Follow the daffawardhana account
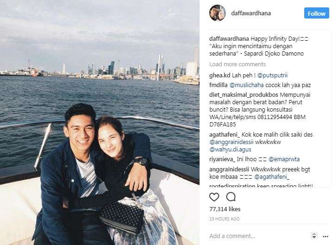Image resolution: width=332 pixels, height=245 pixels. point(317,13)
